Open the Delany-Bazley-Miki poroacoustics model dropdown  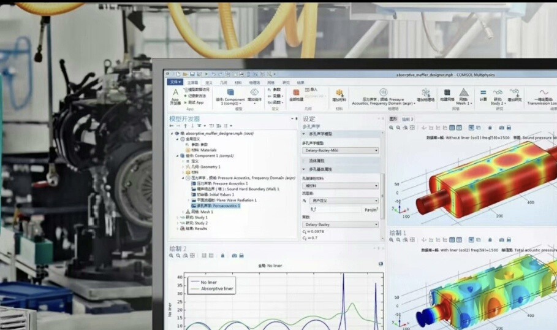(x=340, y=150)
